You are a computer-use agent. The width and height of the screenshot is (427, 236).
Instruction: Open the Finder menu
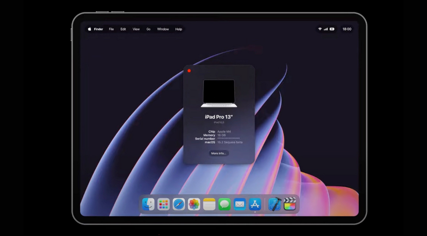point(99,29)
